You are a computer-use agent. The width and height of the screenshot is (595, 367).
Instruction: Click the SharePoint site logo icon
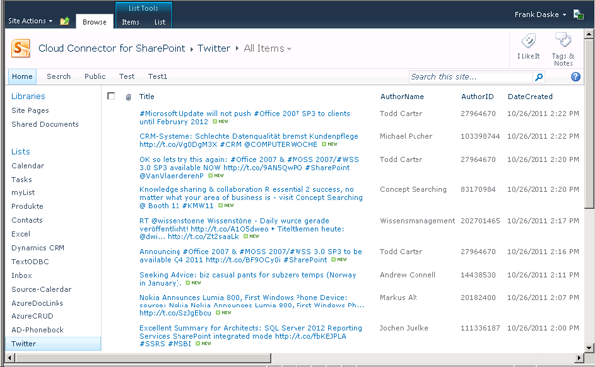pos(21,48)
